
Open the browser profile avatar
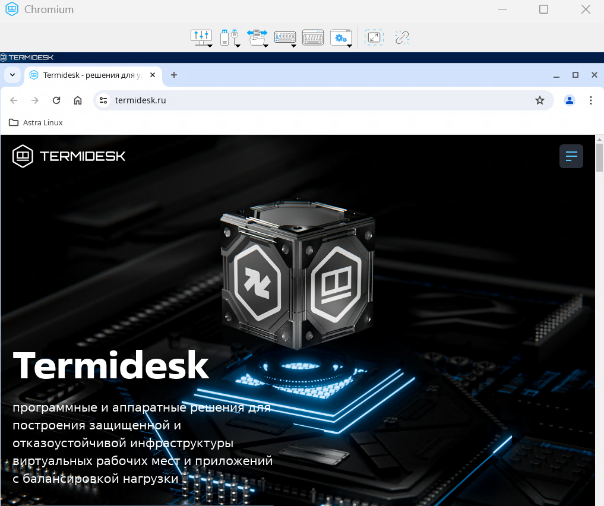tap(570, 100)
